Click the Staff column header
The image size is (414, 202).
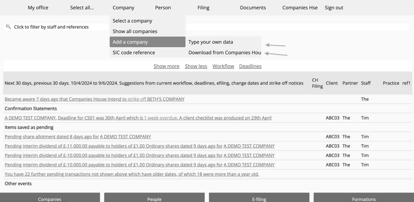[366, 83]
